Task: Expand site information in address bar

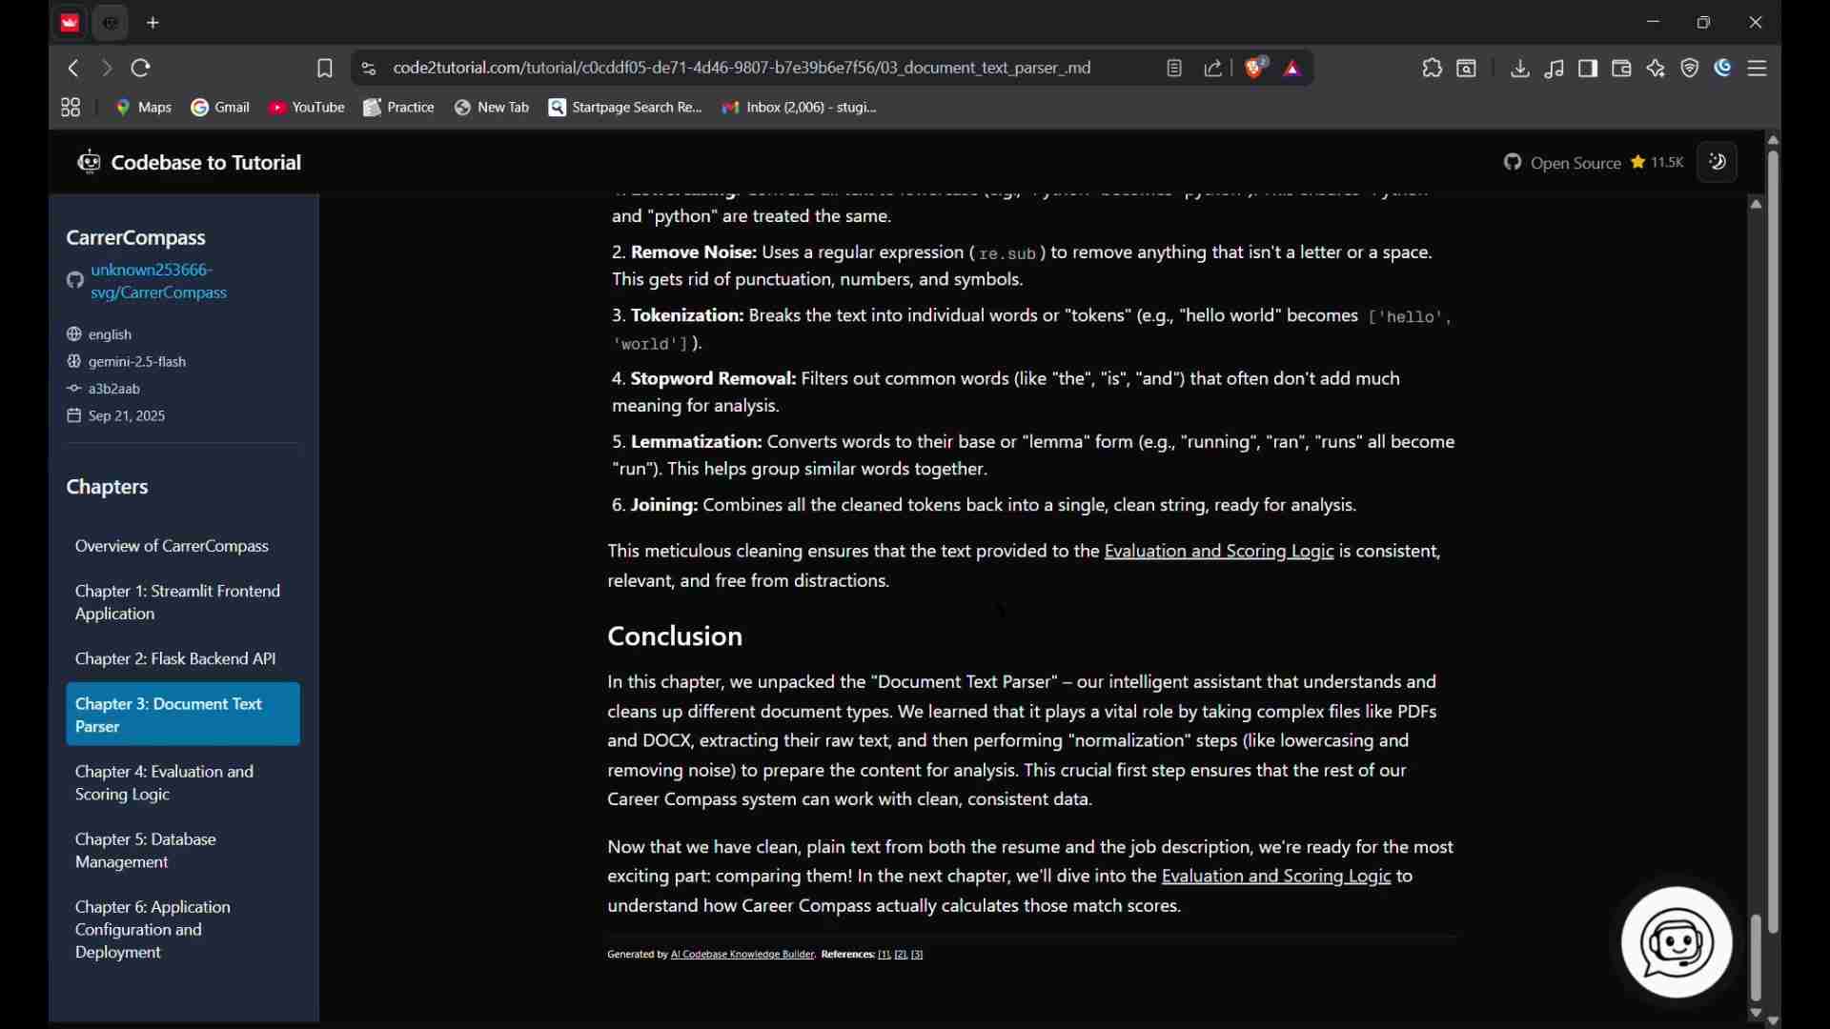Action: (x=370, y=69)
